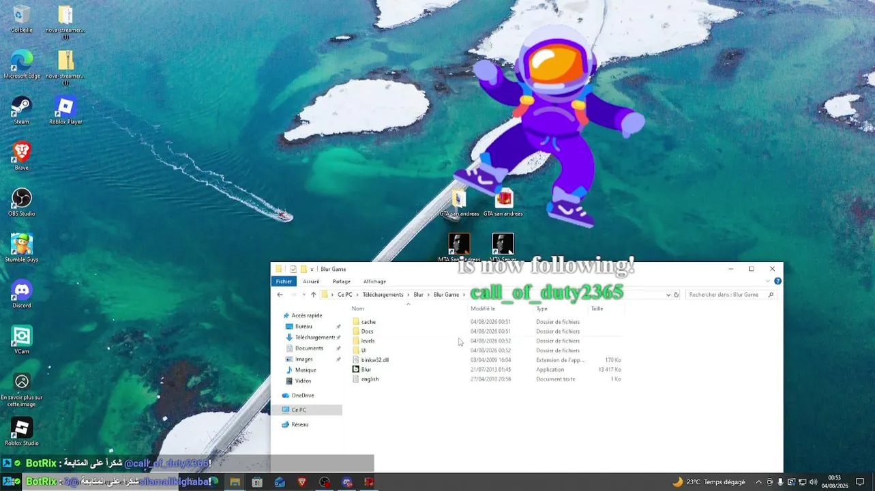Select the MTA San Andreas desktop shortcut

[x=459, y=248]
